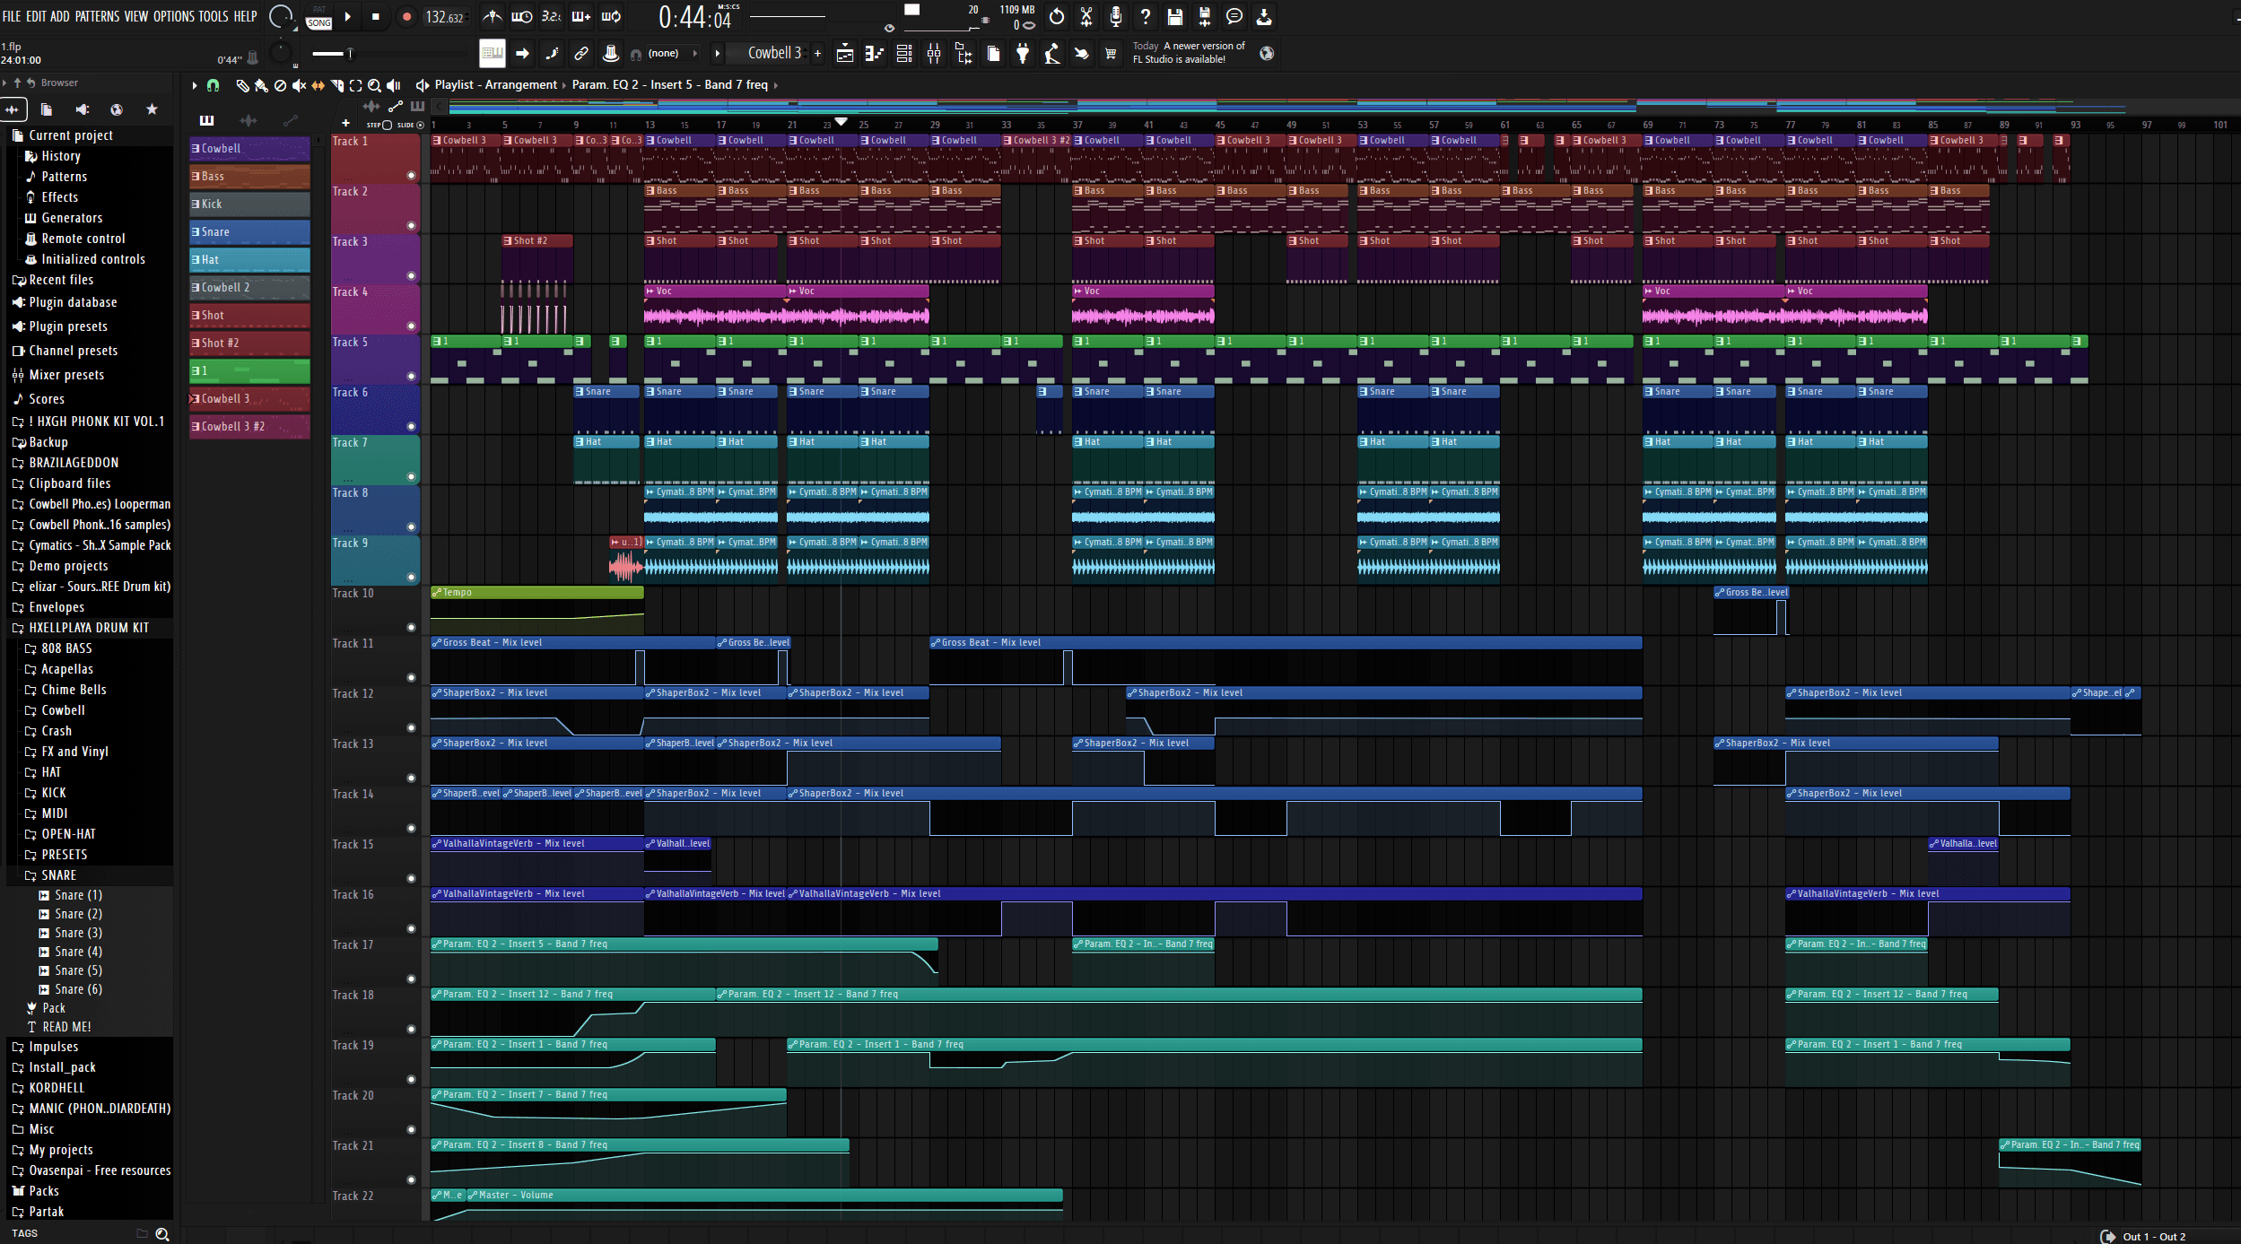Open the Piano roll view icon
This screenshot has width=2241, height=1244.
pyautogui.click(x=875, y=54)
